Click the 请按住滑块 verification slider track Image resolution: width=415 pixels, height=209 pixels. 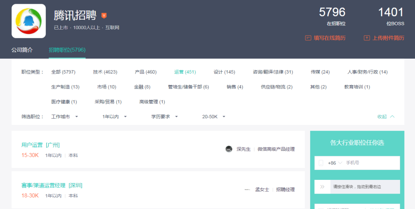[x=357, y=187]
